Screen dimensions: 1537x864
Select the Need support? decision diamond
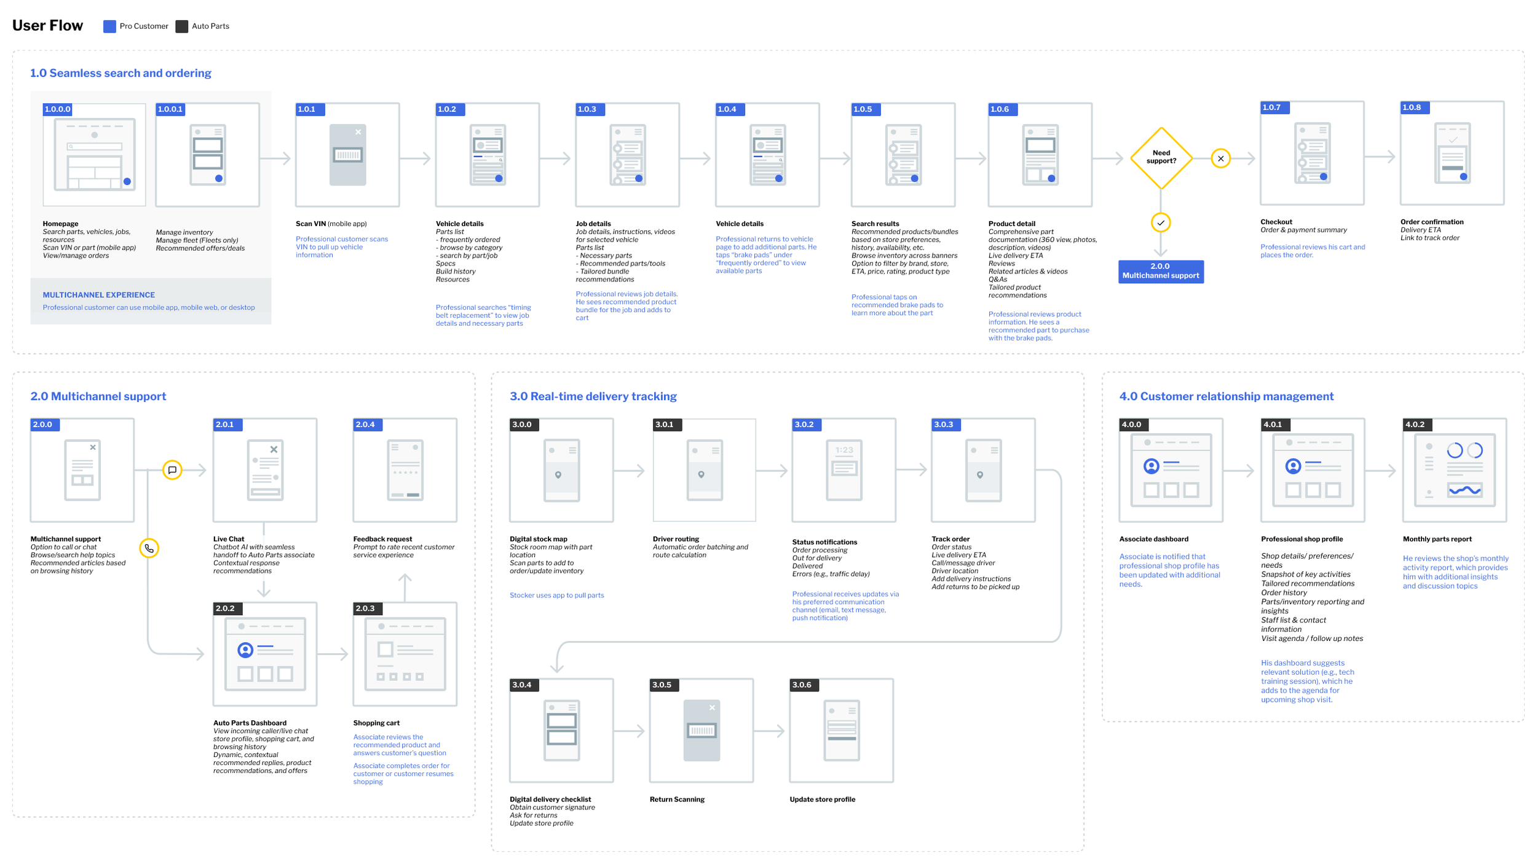click(x=1161, y=158)
